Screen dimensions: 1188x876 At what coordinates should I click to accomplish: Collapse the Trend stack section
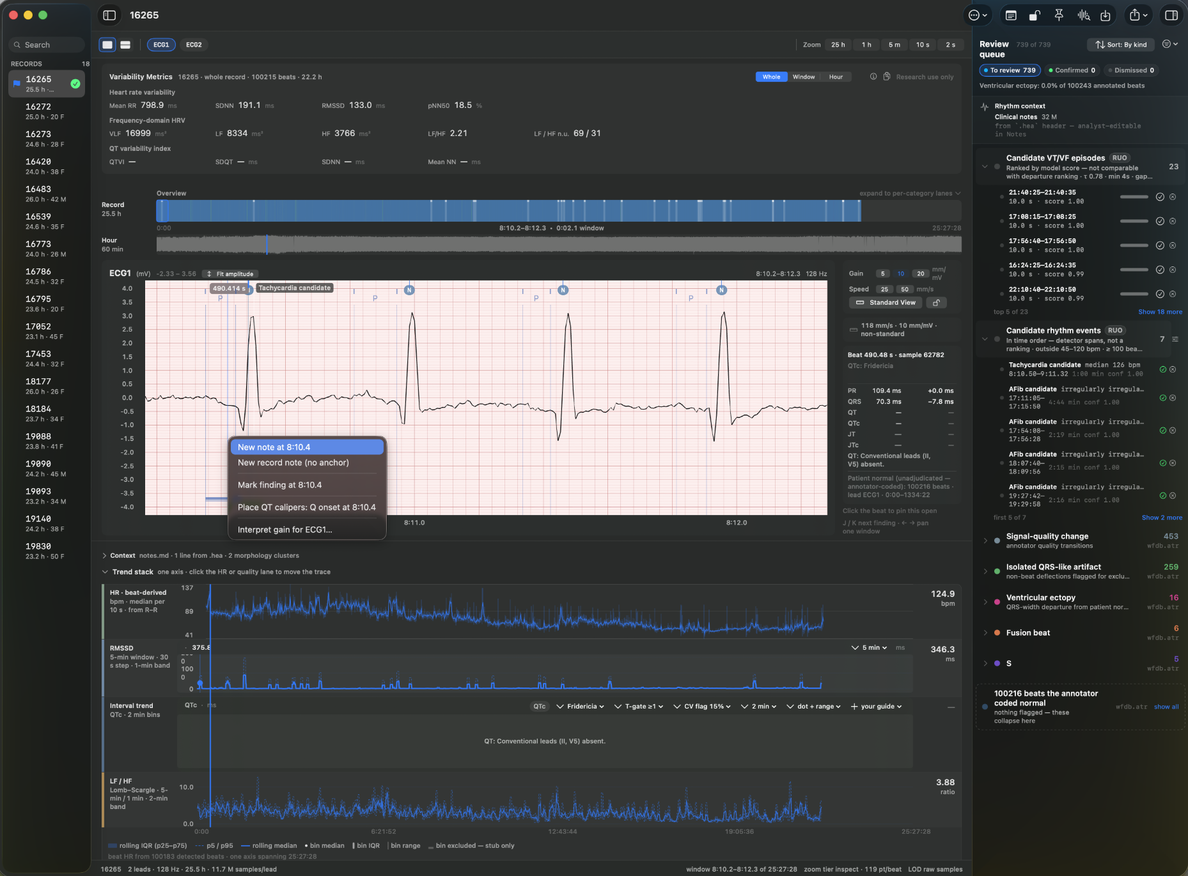tap(105, 572)
